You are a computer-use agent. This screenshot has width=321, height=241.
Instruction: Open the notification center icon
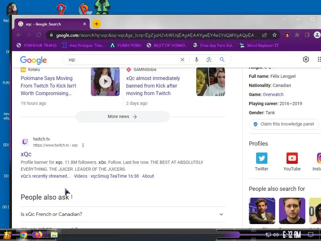click(311, 234)
